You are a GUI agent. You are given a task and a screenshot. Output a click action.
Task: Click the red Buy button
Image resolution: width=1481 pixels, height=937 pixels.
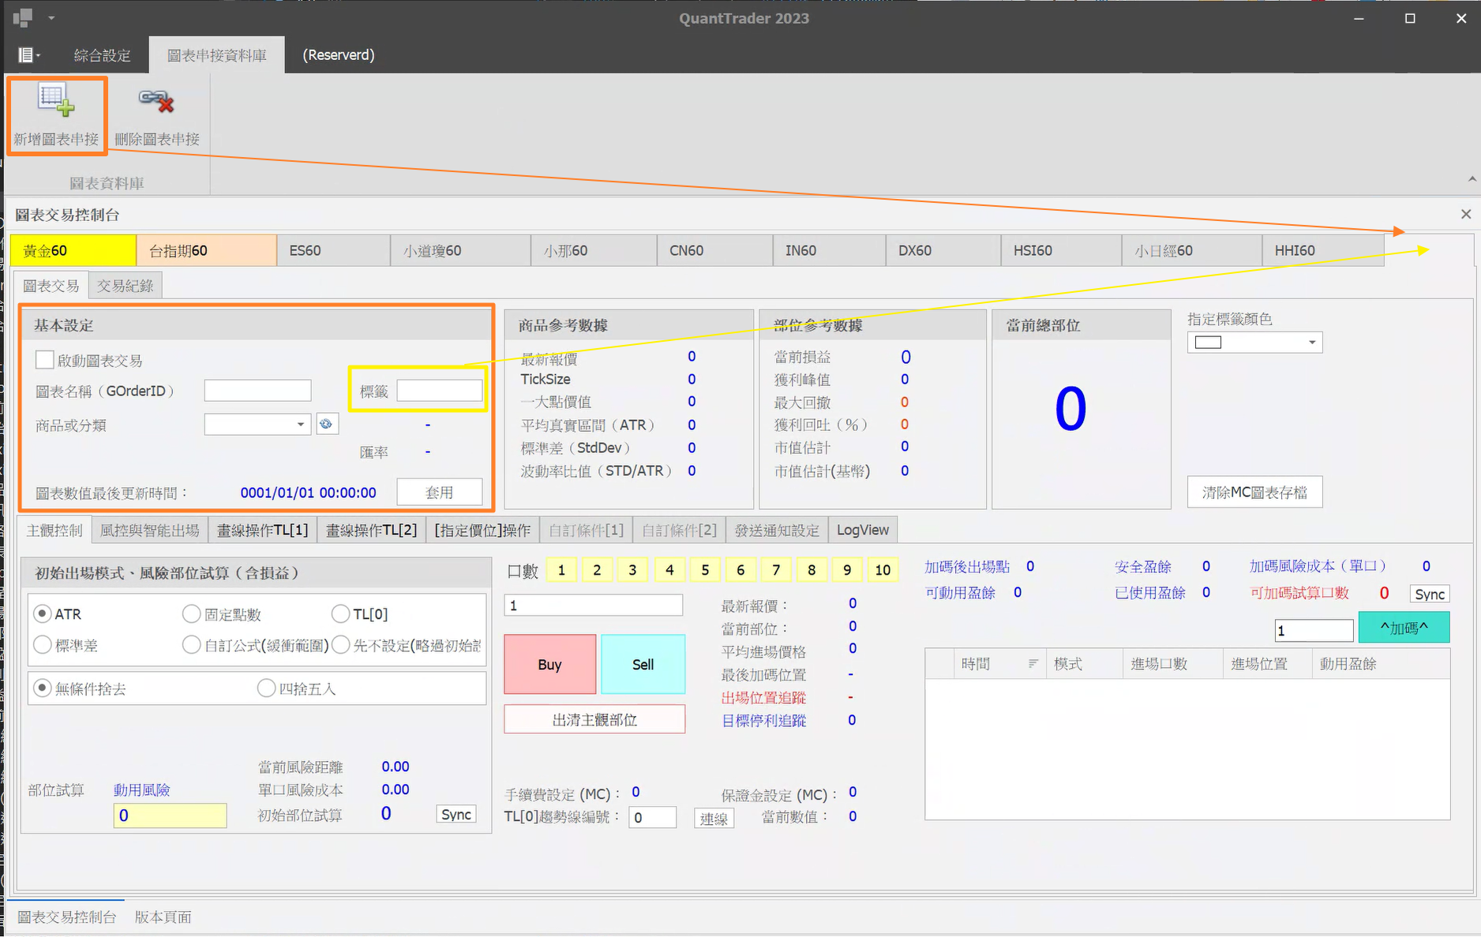pyautogui.click(x=549, y=664)
